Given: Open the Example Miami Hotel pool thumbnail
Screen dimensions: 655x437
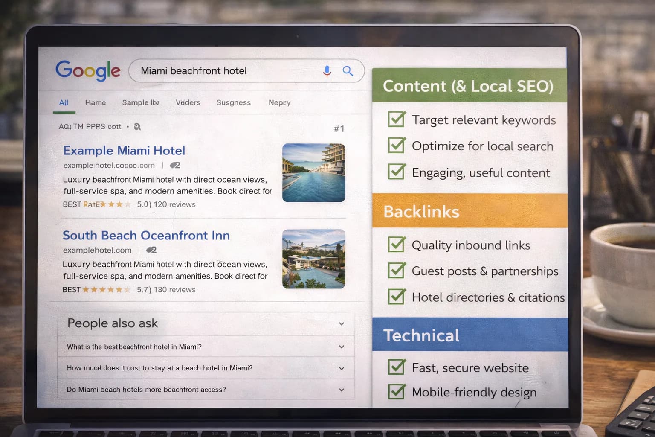Looking at the screenshot, I should coord(314,173).
